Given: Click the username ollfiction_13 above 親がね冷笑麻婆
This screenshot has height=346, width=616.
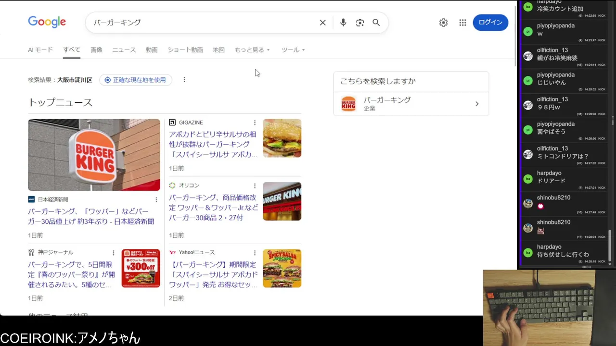Looking at the screenshot, I should (552, 50).
